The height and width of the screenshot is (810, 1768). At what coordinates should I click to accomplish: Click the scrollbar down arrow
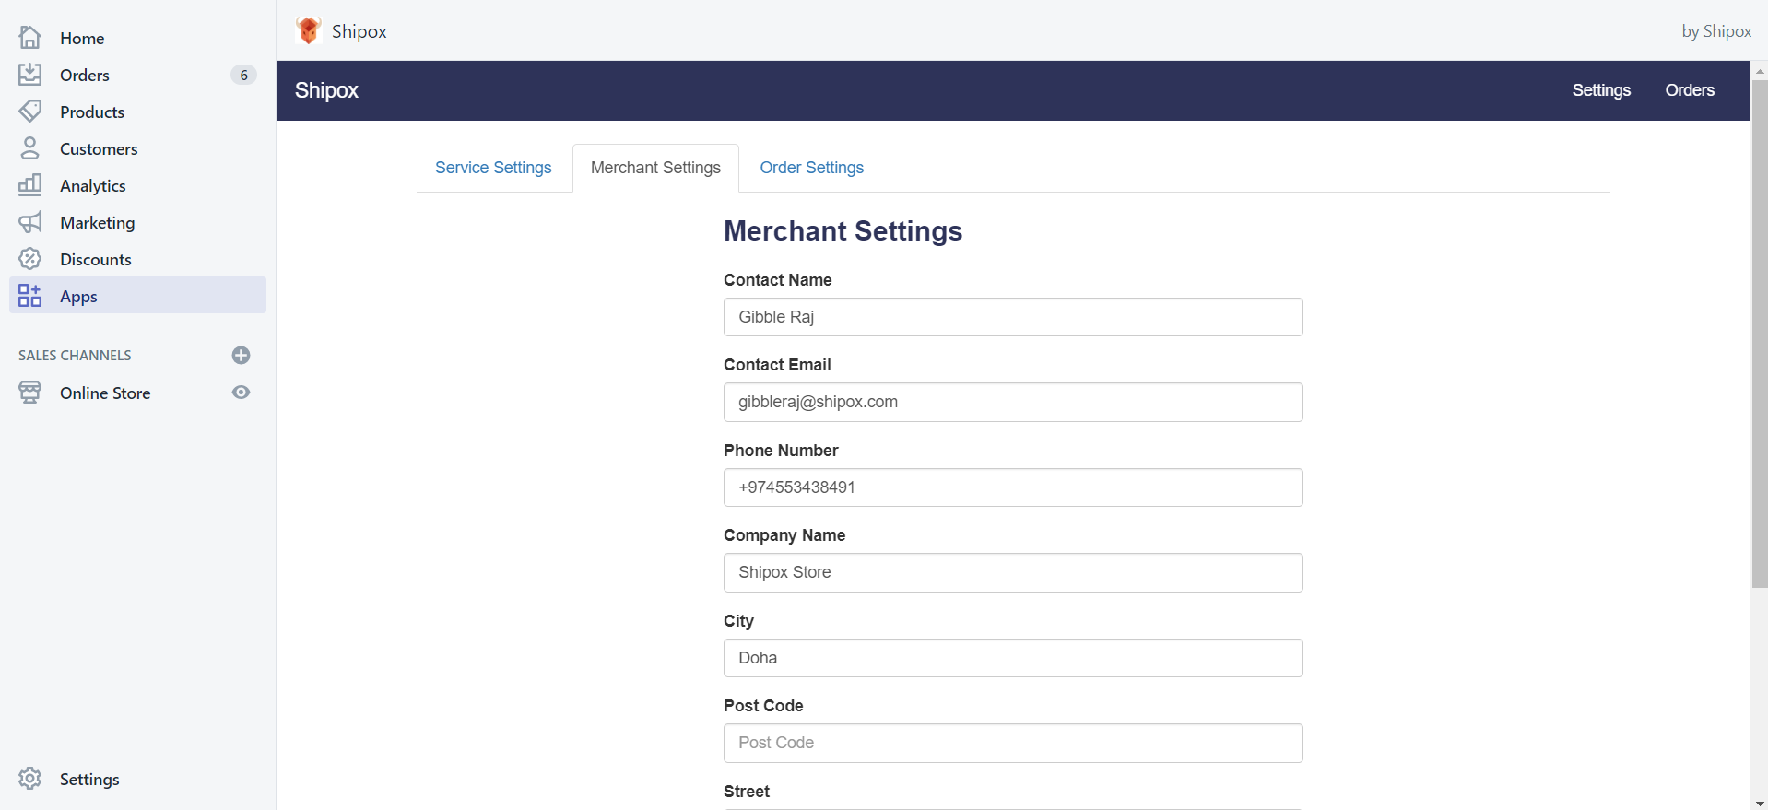click(x=1760, y=804)
